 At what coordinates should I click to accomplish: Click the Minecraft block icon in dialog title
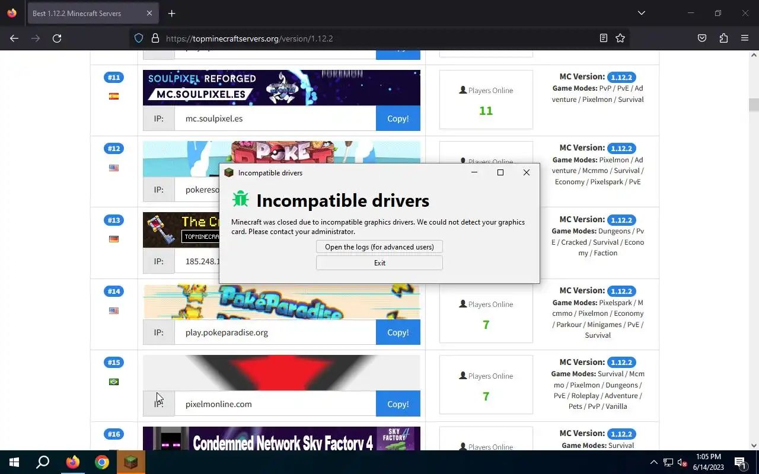tap(229, 172)
